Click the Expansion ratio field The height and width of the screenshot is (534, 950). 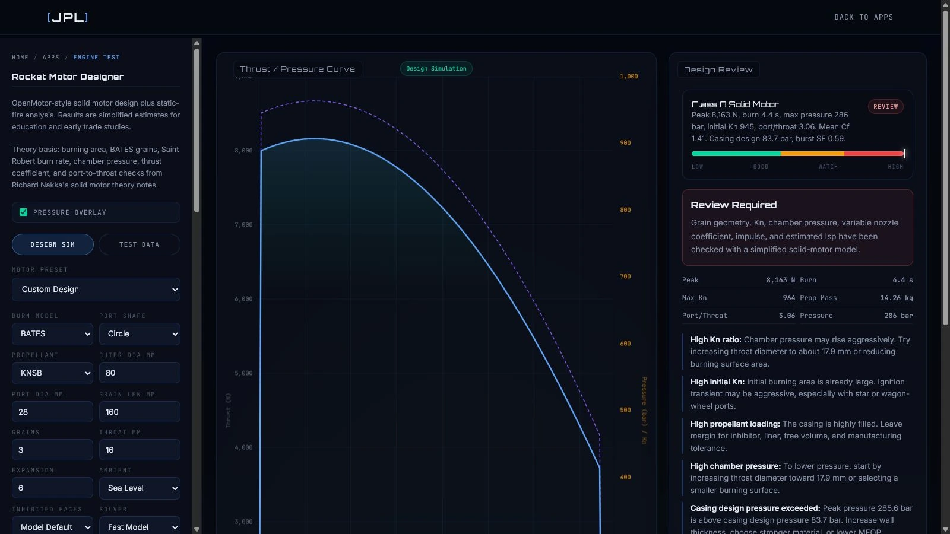52,488
